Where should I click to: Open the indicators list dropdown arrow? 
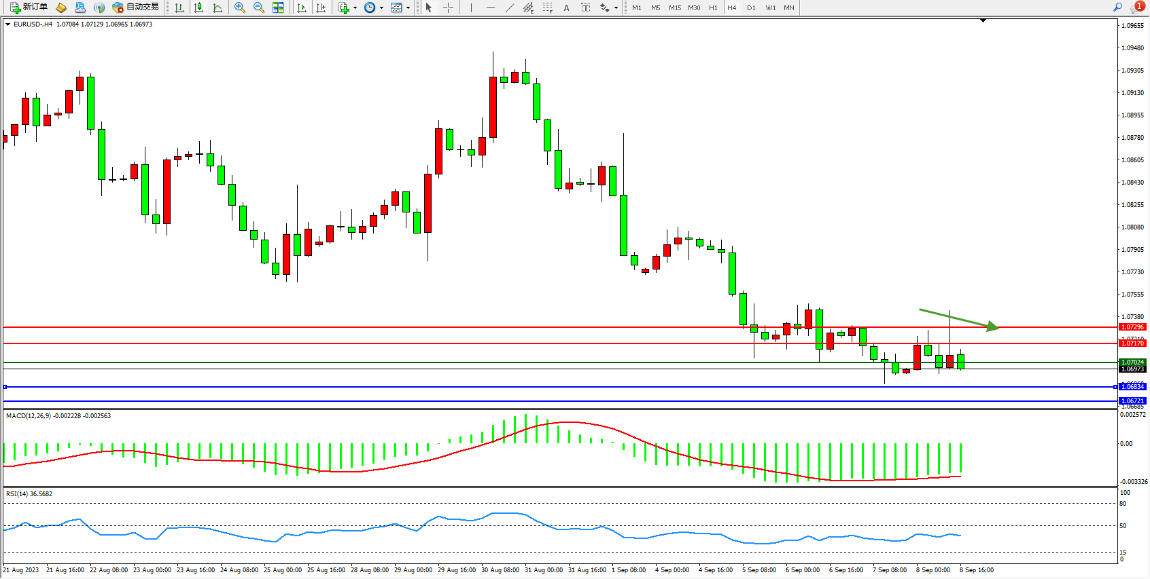point(355,8)
